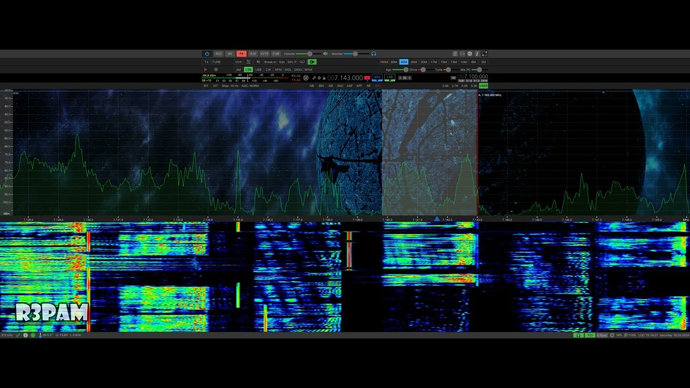
Task: Select the USB mode tab
Action: [x=258, y=70]
